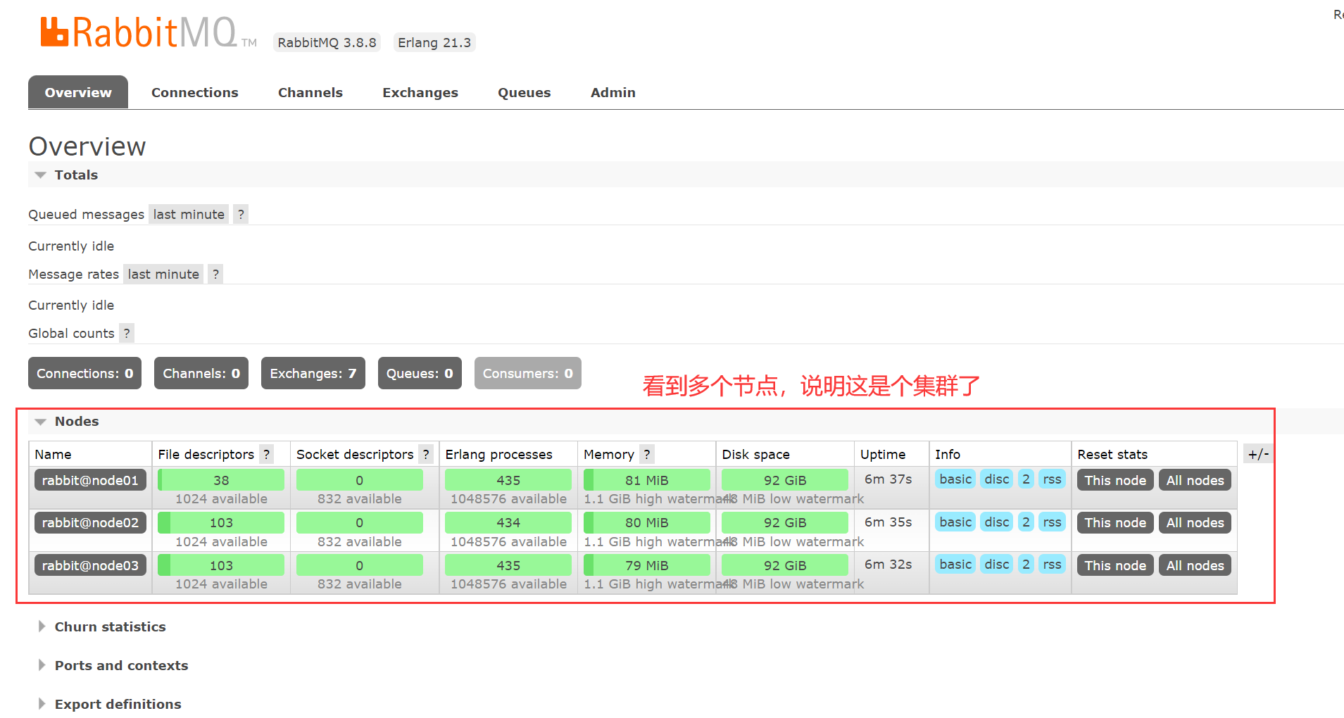Click Channels: 0 count button
This screenshot has width=1344, height=718.
[201, 373]
